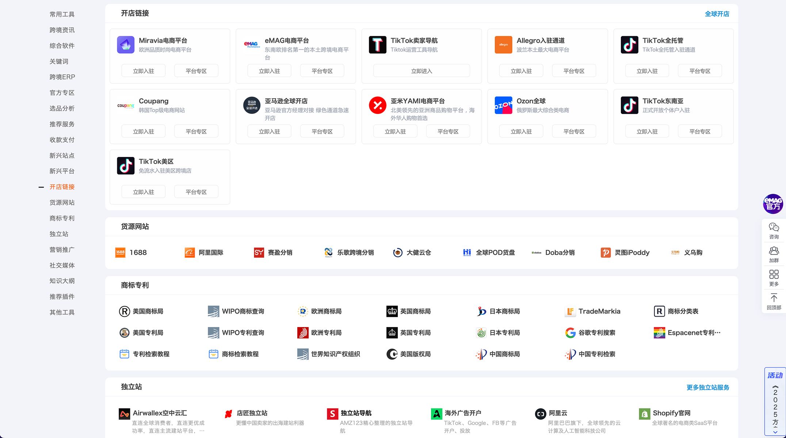
Task: Click the TikTok全托管 logo icon
Action: click(x=629, y=45)
